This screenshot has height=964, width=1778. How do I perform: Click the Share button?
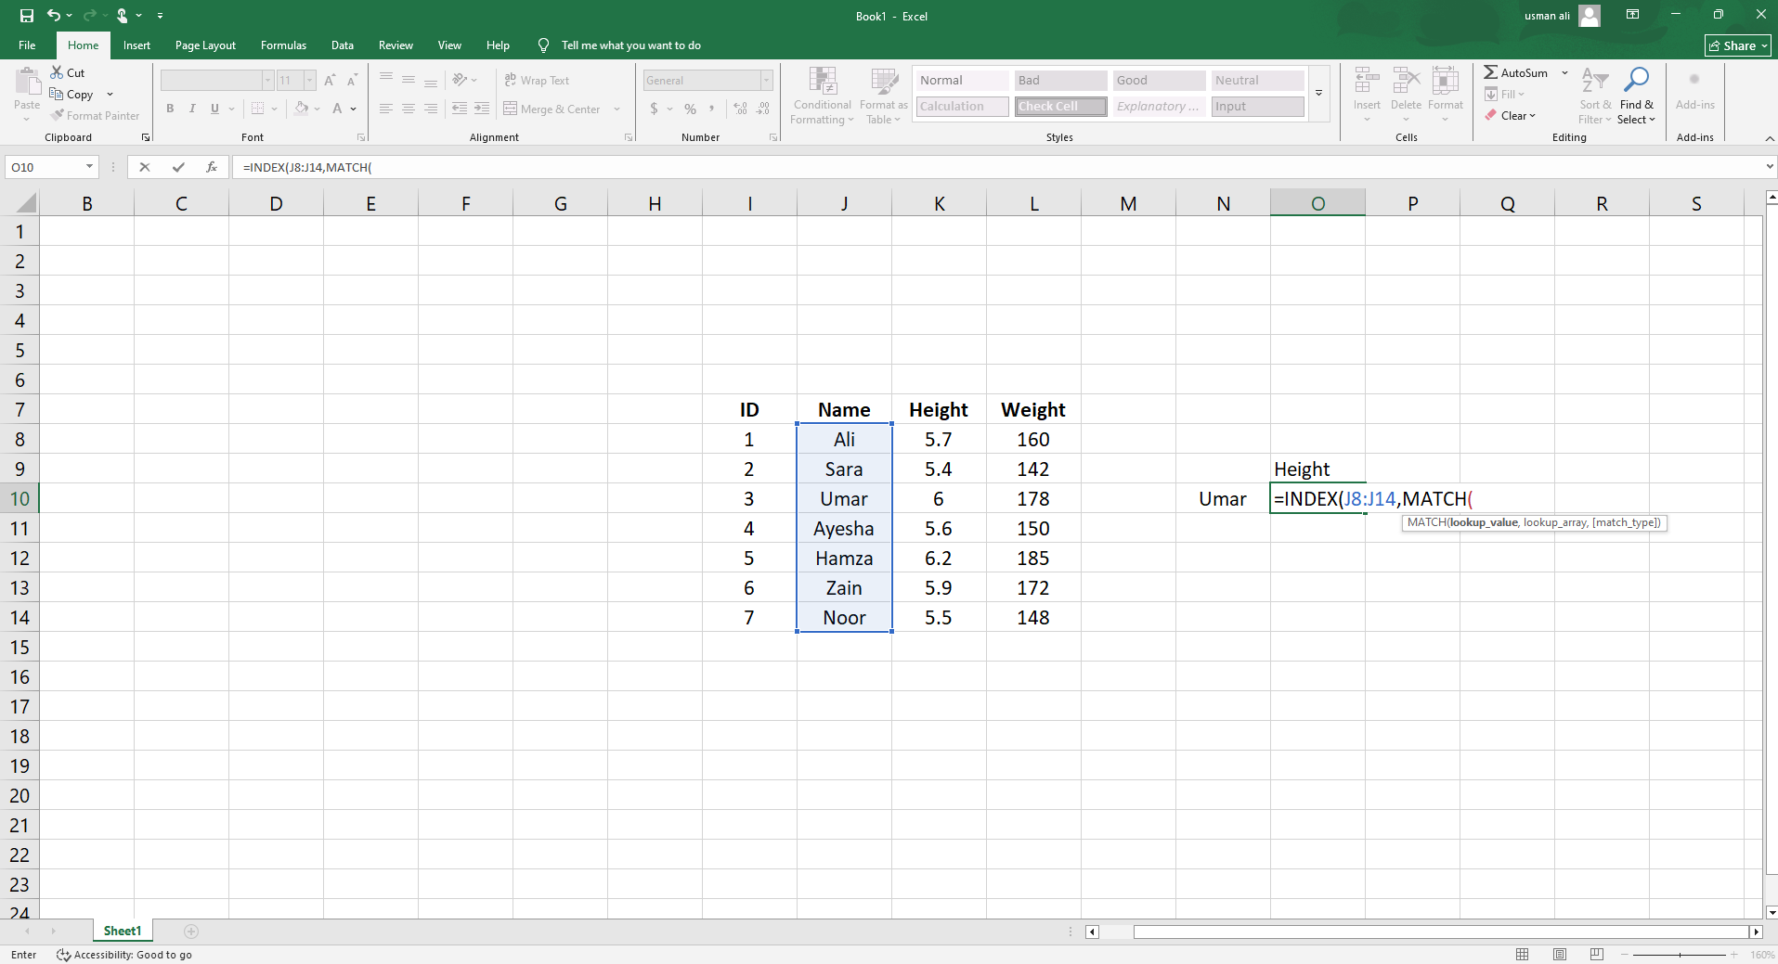point(1738,45)
